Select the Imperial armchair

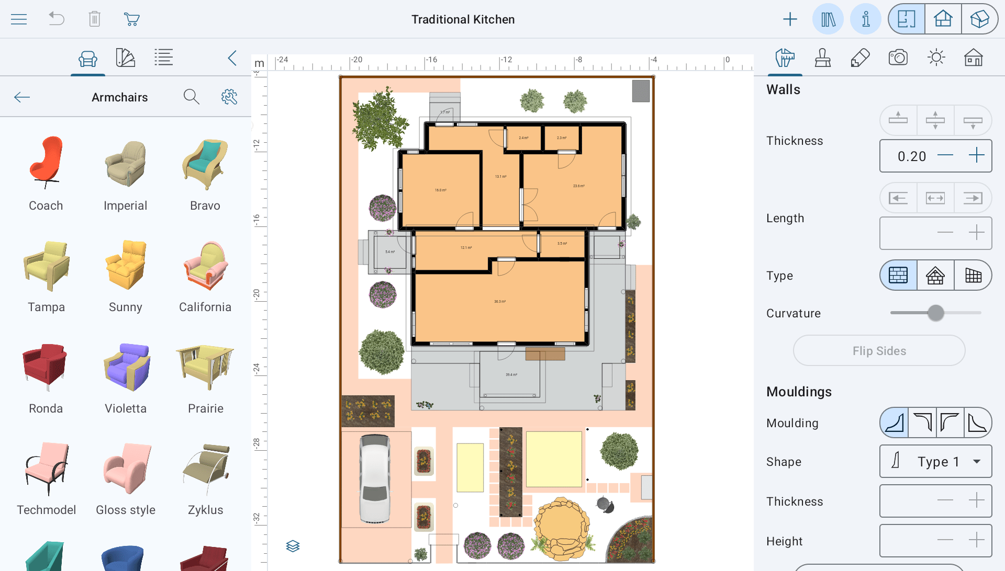[126, 174]
